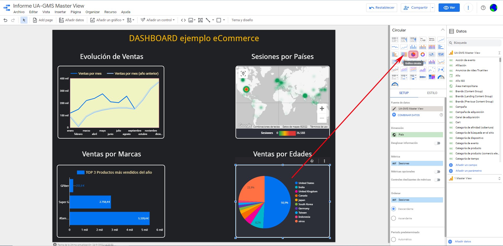This screenshot has width=503, height=246.
Task: Open the Archivo menu
Action: tap(19, 12)
